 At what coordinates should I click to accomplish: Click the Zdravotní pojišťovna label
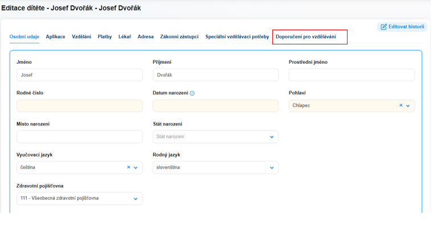coord(40,186)
